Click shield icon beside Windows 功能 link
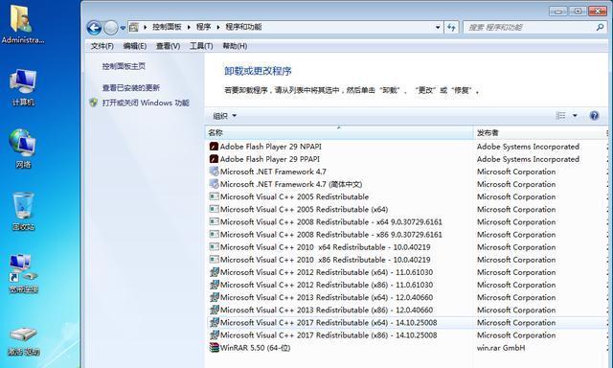This screenshot has width=613, height=368. tap(94, 103)
